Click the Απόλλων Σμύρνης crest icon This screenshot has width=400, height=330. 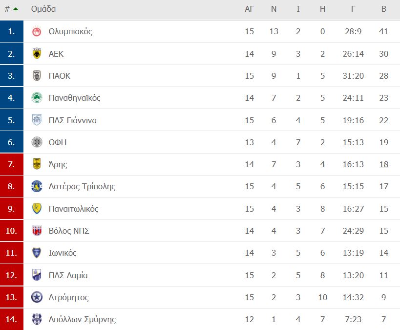click(37, 319)
